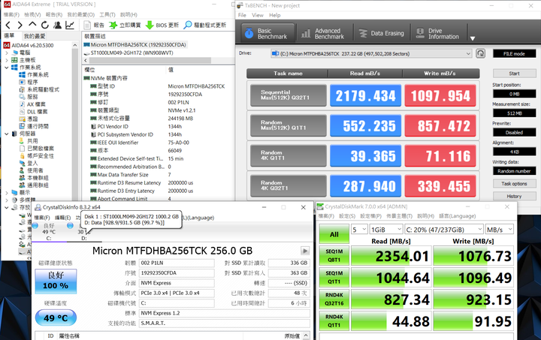
Task: Select 程序 in the AIDA64 tree
Action: 32,82
